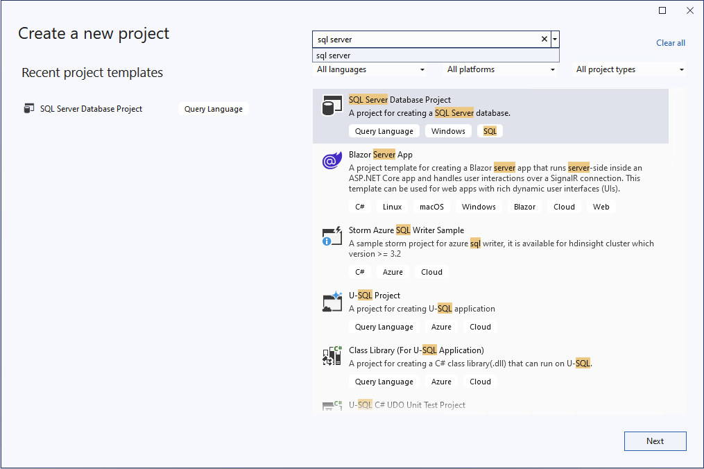Viewport: 704px width, 469px height.
Task: Click the U-SQL C# UDO Unit Test icon
Action: (332, 405)
